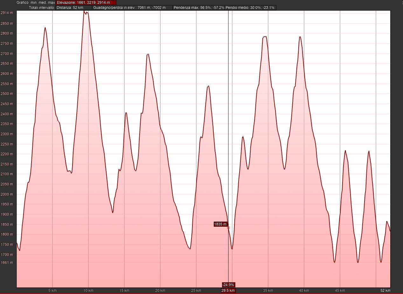Image resolution: width=403 pixels, height=294 pixels.
Task: Click the 1661 m minimum elevation label
Action: click(7, 263)
